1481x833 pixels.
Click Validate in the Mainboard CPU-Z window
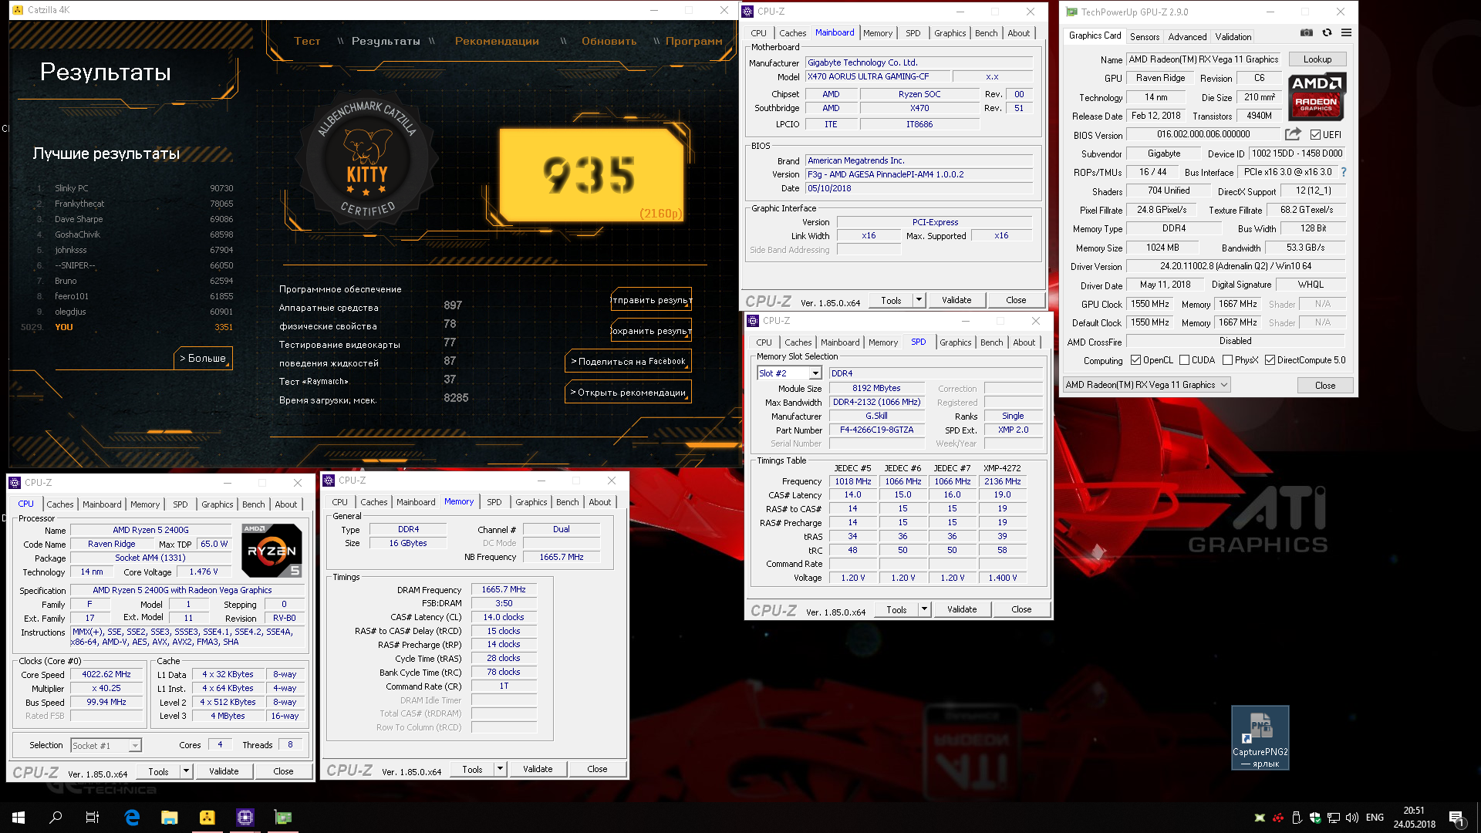pyautogui.click(x=956, y=300)
